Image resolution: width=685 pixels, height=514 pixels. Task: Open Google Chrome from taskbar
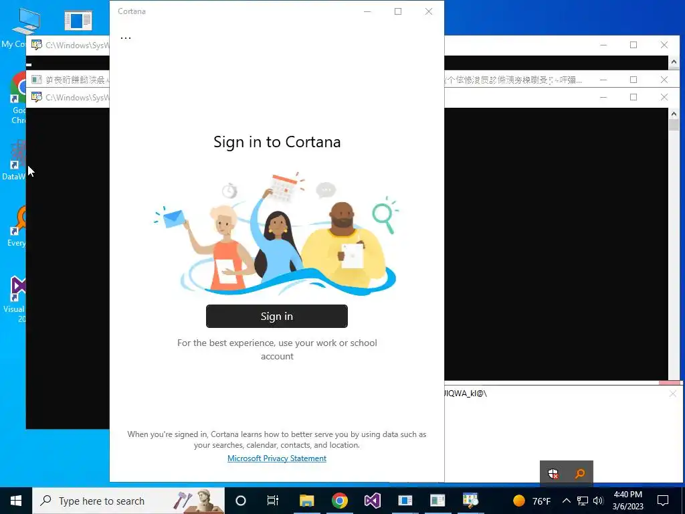tap(339, 501)
